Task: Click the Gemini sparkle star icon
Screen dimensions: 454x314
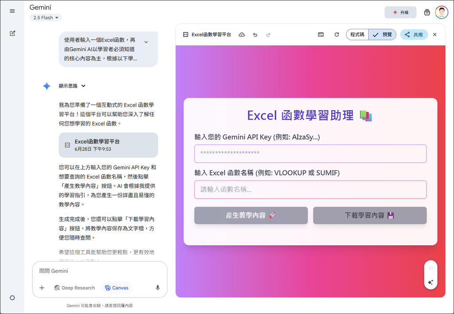Action: [x=47, y=86]
